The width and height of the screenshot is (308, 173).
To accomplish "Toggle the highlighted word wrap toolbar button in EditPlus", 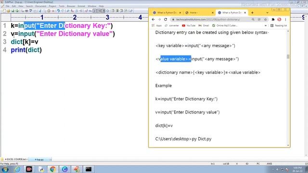I will [x=99, y=11].
